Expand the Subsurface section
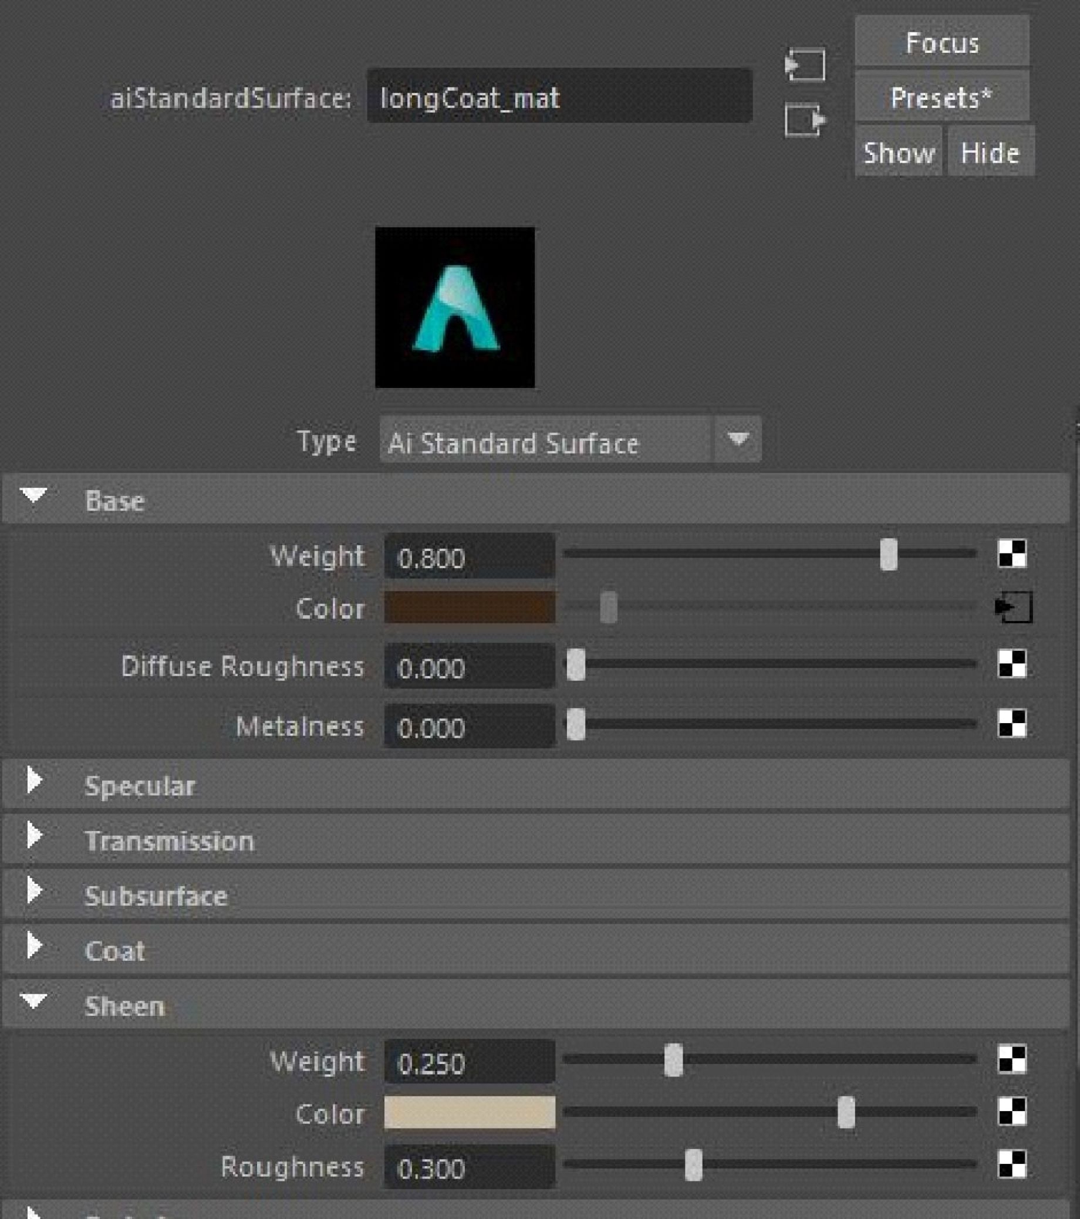This screenshot has height=1219, width=1080. pyautogui.click(x=35, y=890)
